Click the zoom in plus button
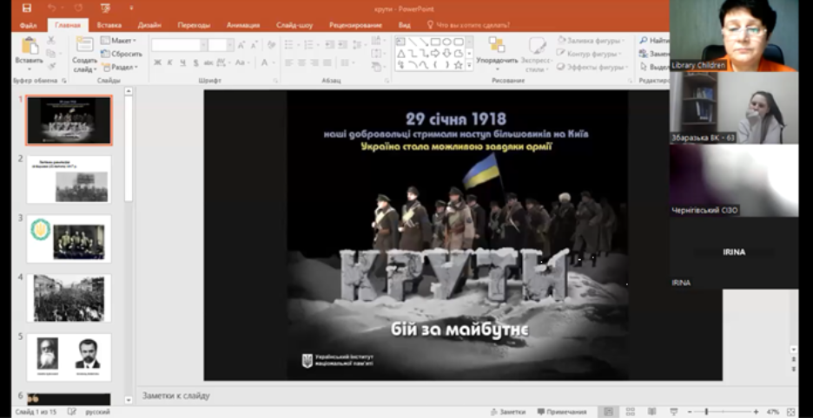The width and height of the screenshot is (813, 418). click(756, 412)
